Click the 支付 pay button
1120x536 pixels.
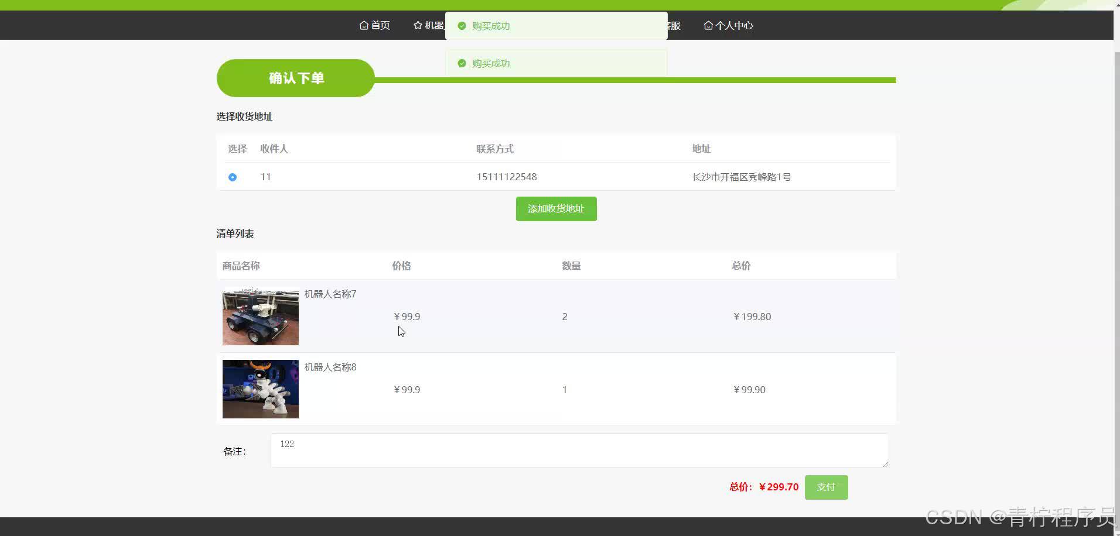826,487
